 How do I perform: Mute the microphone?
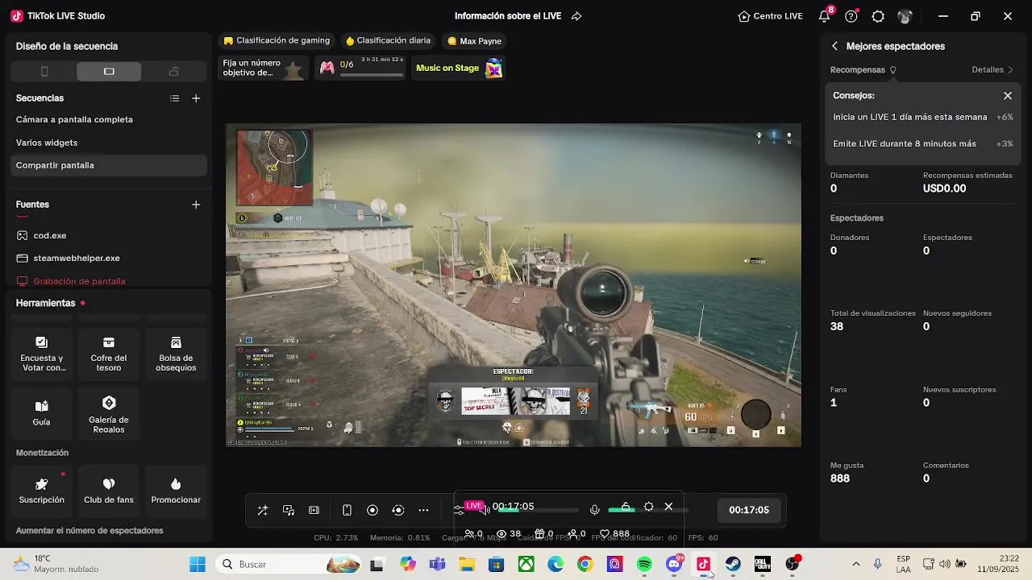pos(594,509)
